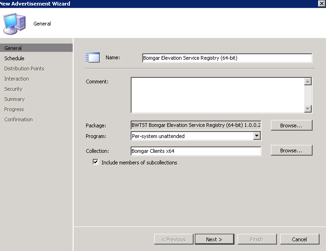Browse for a package
The width and height of the screenshot is (326, 251).
[291, 125]
